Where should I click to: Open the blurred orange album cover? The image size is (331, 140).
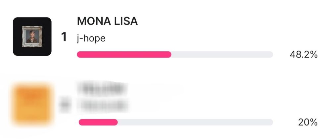(x=32, y=104)
